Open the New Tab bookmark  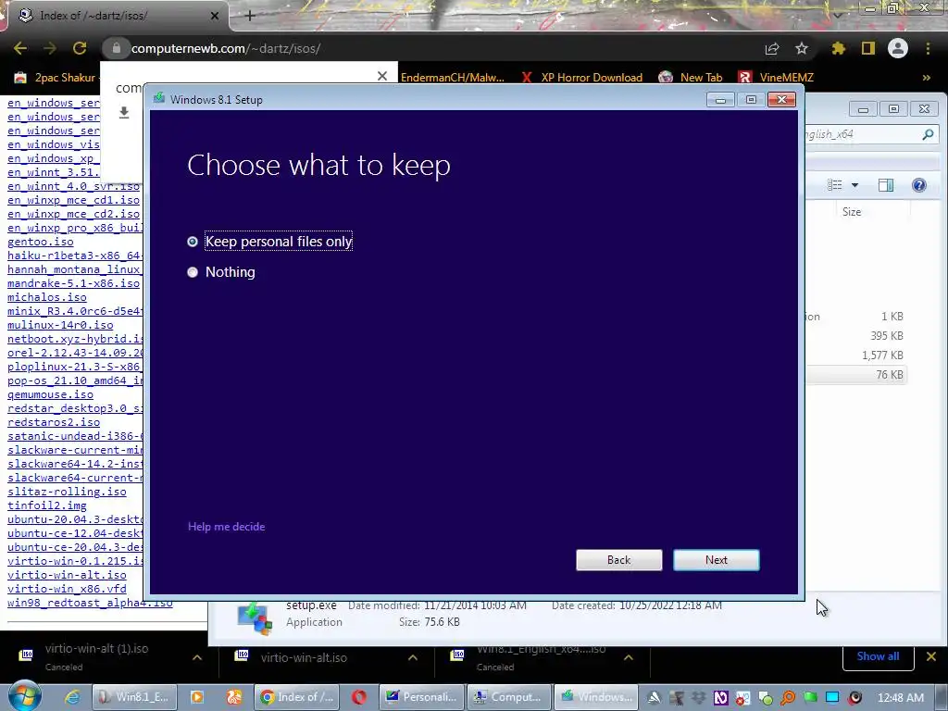click(691, 78)
